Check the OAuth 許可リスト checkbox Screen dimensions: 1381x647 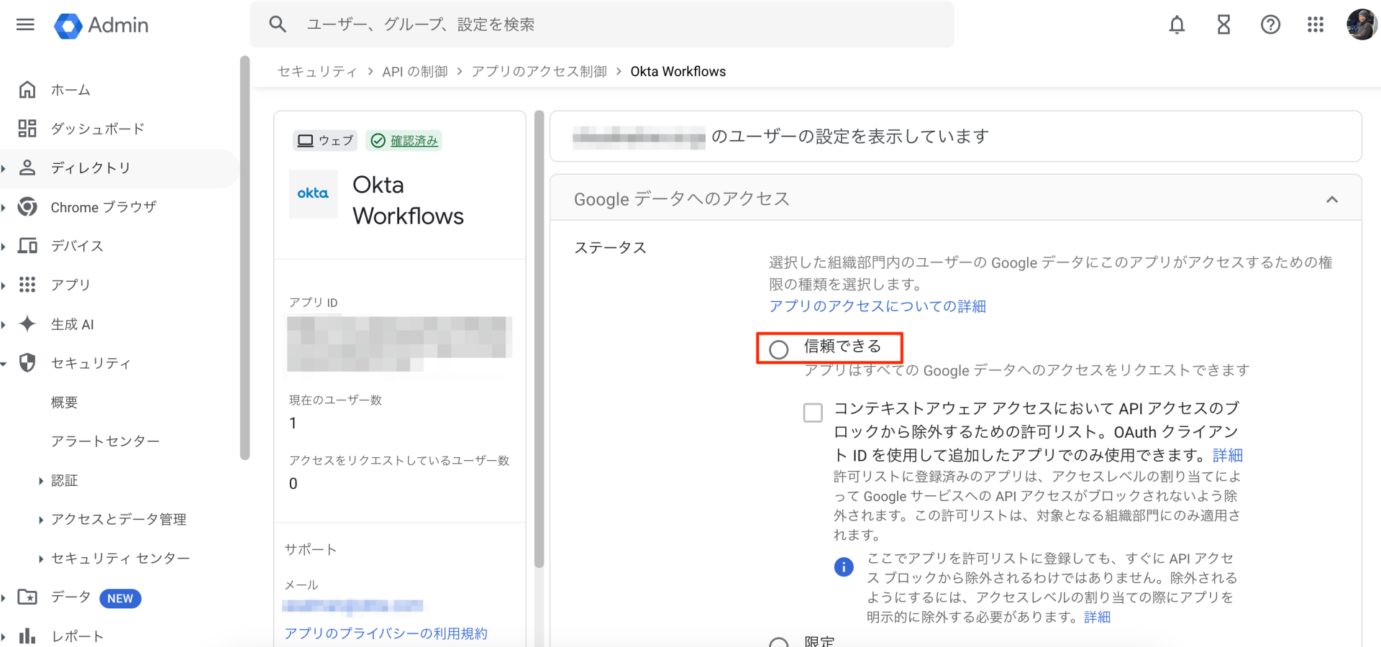tap(813, 413)
